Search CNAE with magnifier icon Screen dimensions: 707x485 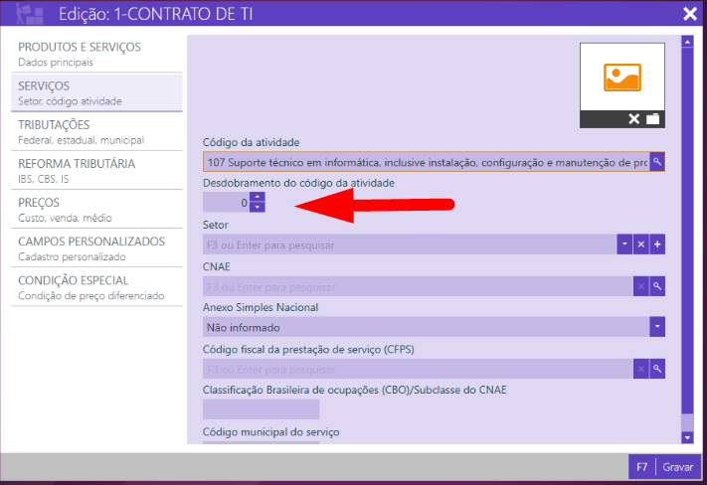pos(656,286)
